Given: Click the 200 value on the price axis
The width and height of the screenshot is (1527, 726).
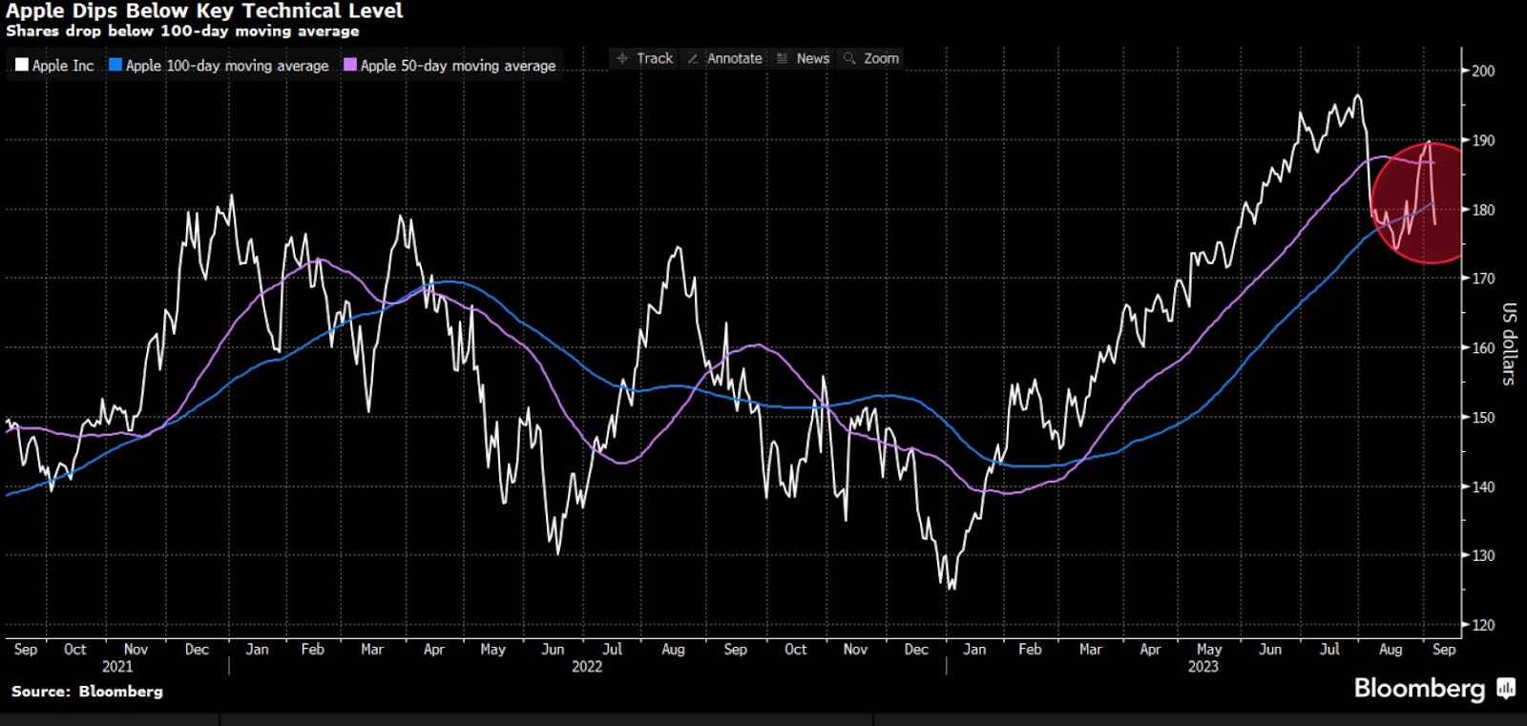Looking at the screenshot, I should tap(1483, 71).
